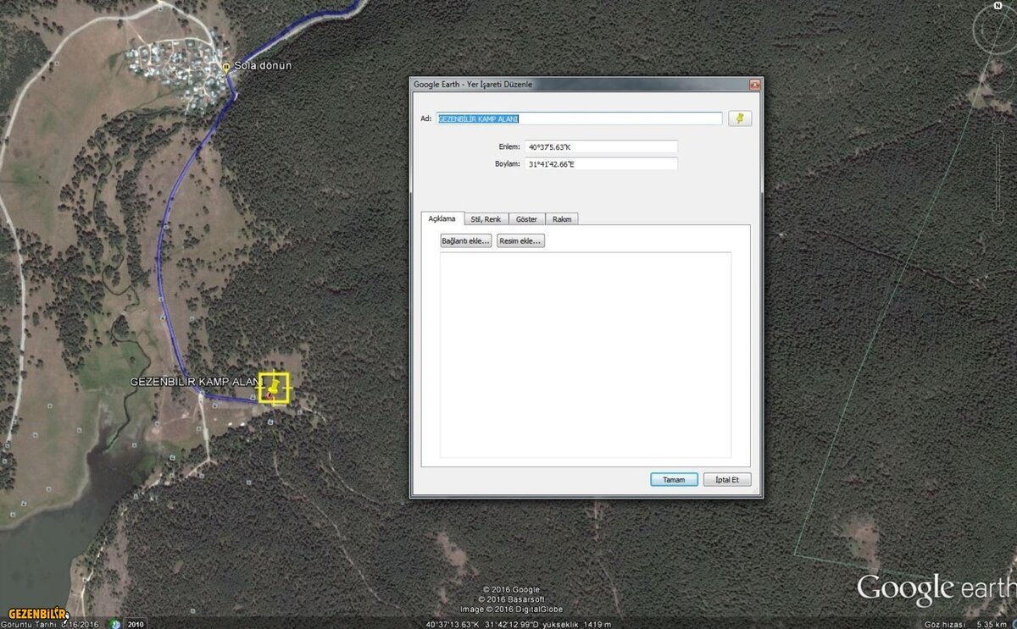Switch to the Stil, Renk tab
1017x629 pixels.
click(x=486, y=219)
